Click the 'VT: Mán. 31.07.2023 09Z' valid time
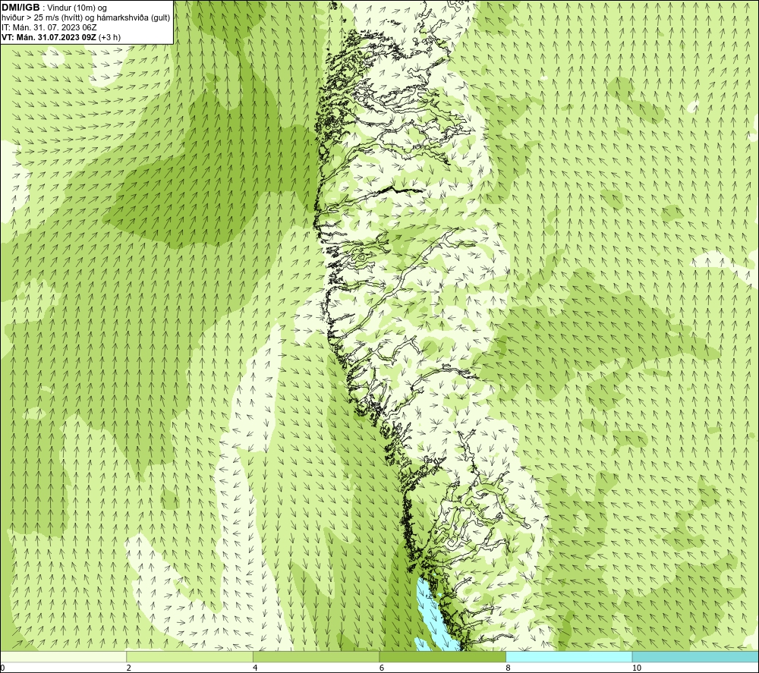Screen dimensions: 759x673 (49, 37)
